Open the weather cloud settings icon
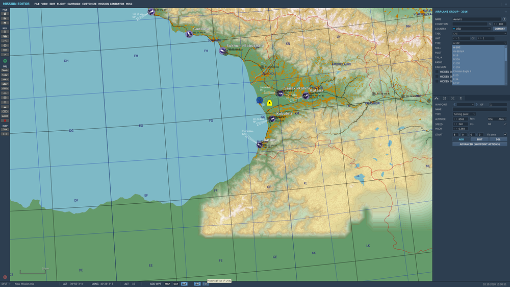The height and width of the screenshot is (287, 510). click(5, 36)
